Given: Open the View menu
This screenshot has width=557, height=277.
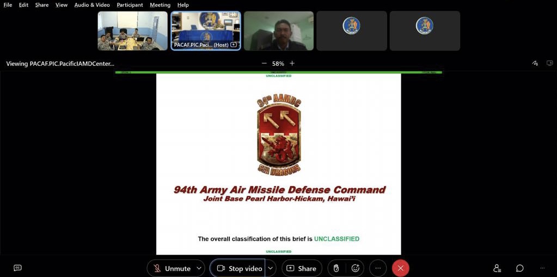Looking at the screenshot, I should (62, 5).
